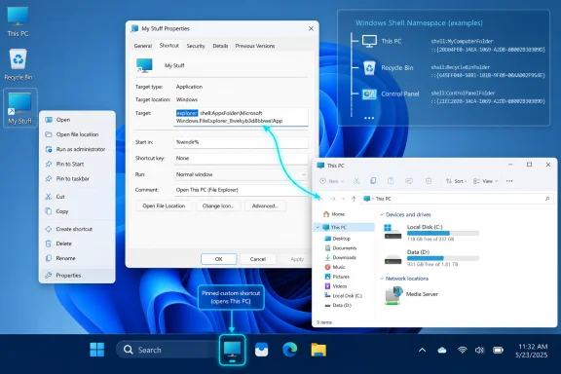The height and width of the screenshot is (374, 561).
Task: Open the recent locations chevron in Explorer
Action: coord(343,199)
